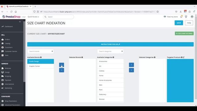Select the Art category

(x=111, y=66)
